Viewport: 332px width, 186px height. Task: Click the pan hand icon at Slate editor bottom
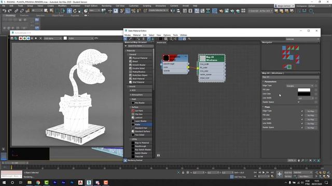(299, 161)
